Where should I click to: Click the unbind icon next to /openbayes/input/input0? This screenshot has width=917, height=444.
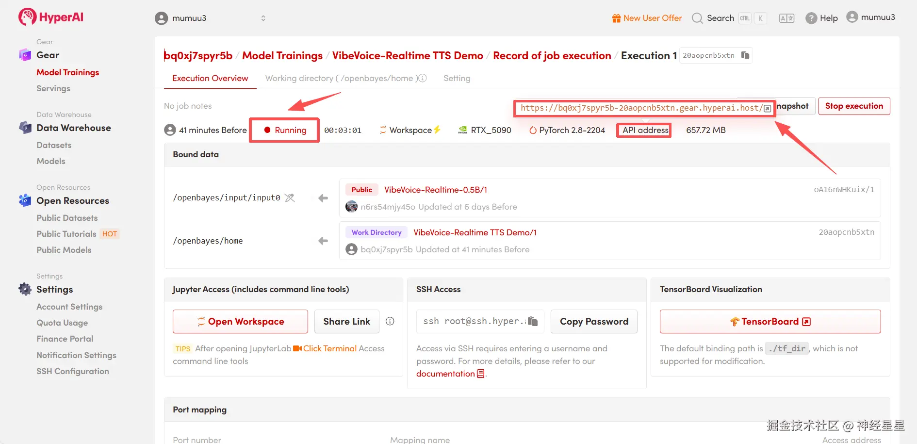pos(290,197)
